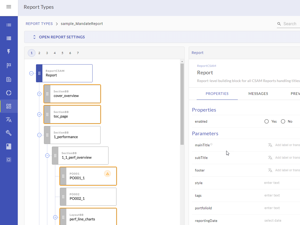Viewport: 300px width, 225px height.
Task: Collapse the 1_performance section node
Action: click(39, 135)
